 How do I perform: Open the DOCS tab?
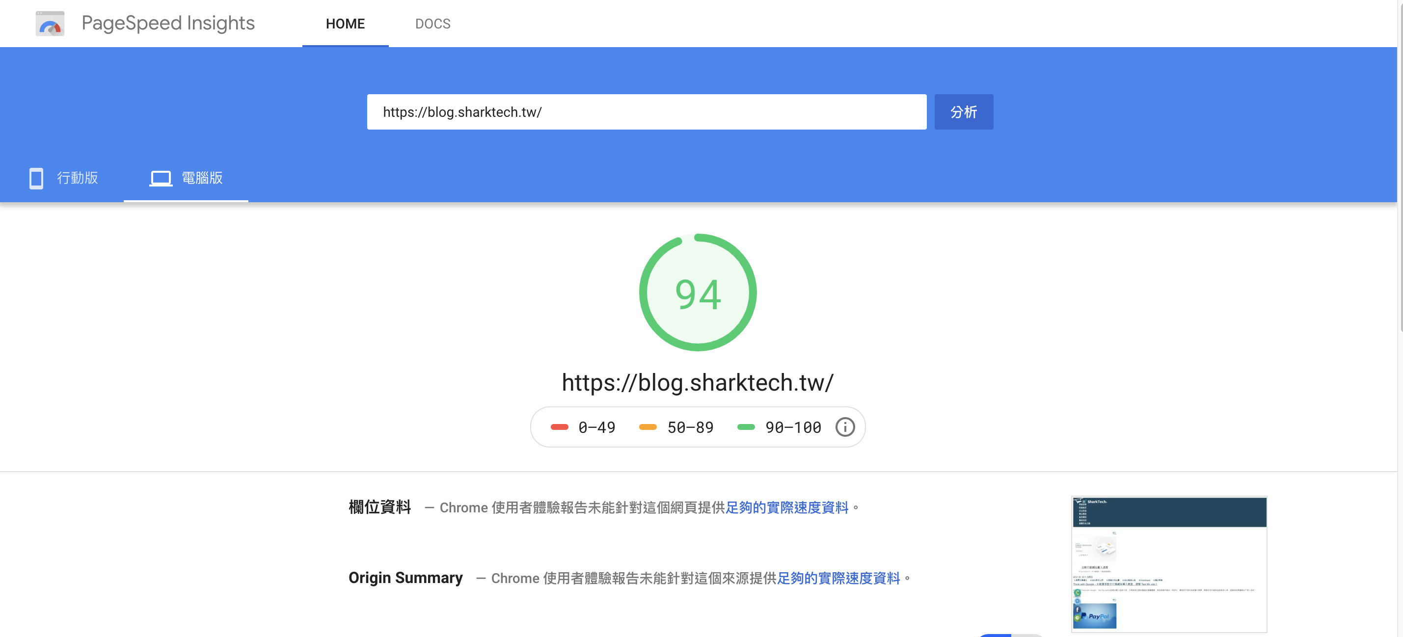point(432,24)
